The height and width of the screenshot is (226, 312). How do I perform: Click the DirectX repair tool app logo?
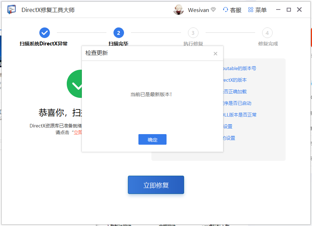pyautogui.click(x=12, y=10)
